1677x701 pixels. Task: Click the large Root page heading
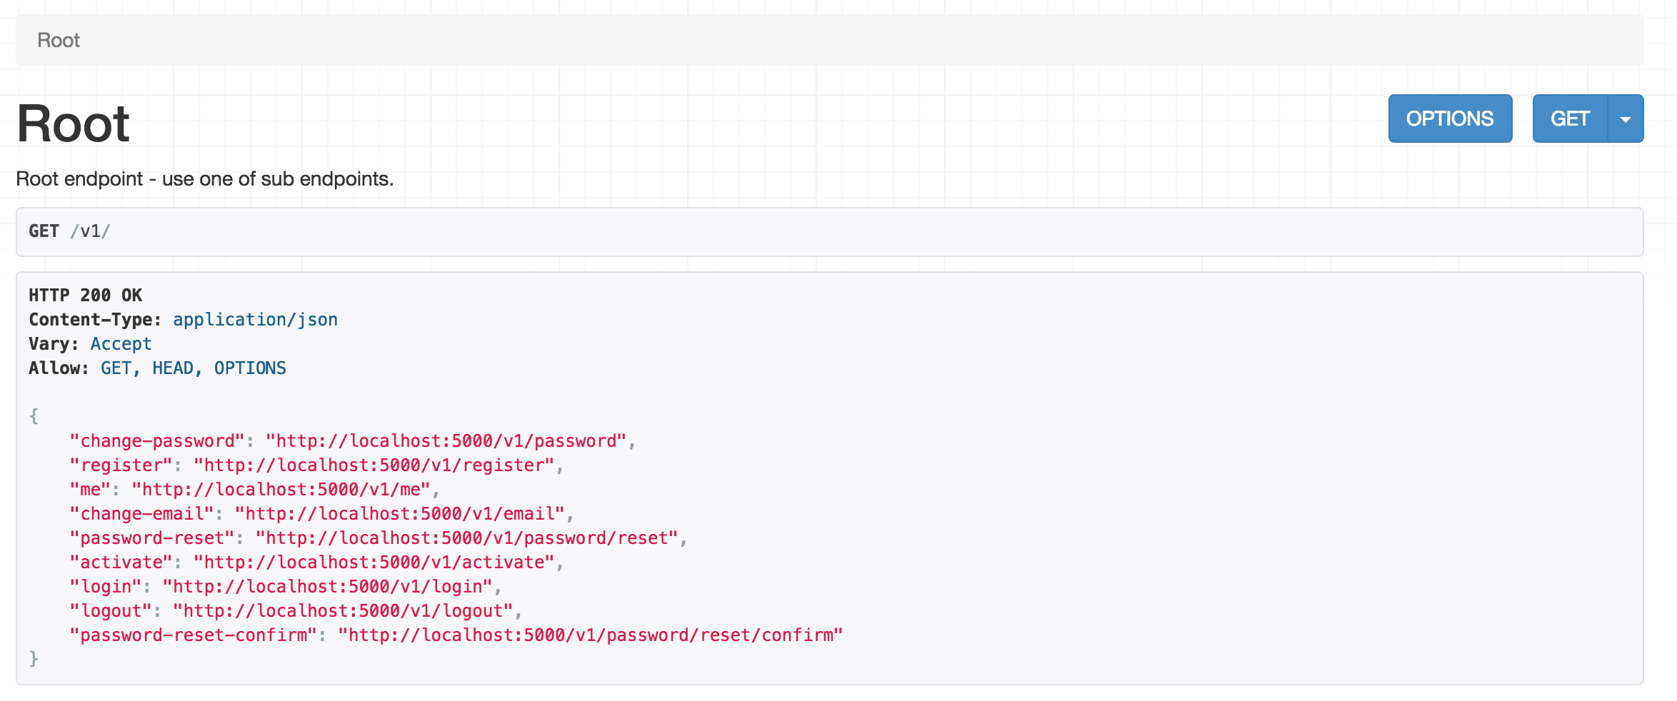(x=73, y=124)
